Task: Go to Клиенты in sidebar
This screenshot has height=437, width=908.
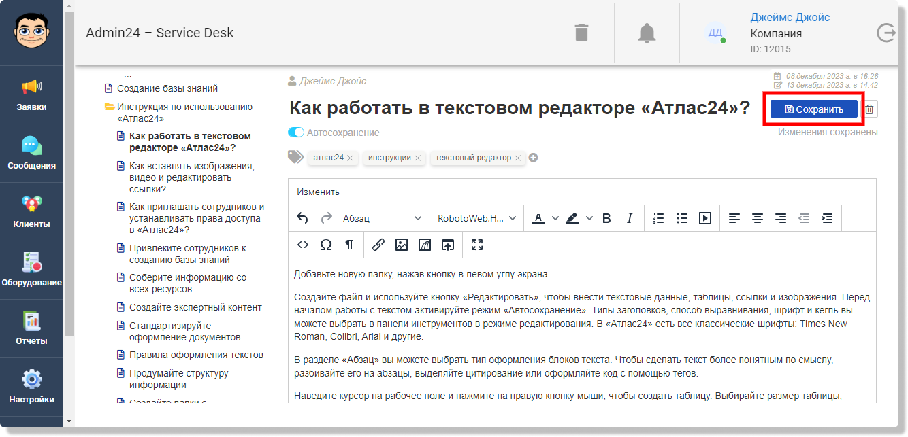Action: click(32, 211)
